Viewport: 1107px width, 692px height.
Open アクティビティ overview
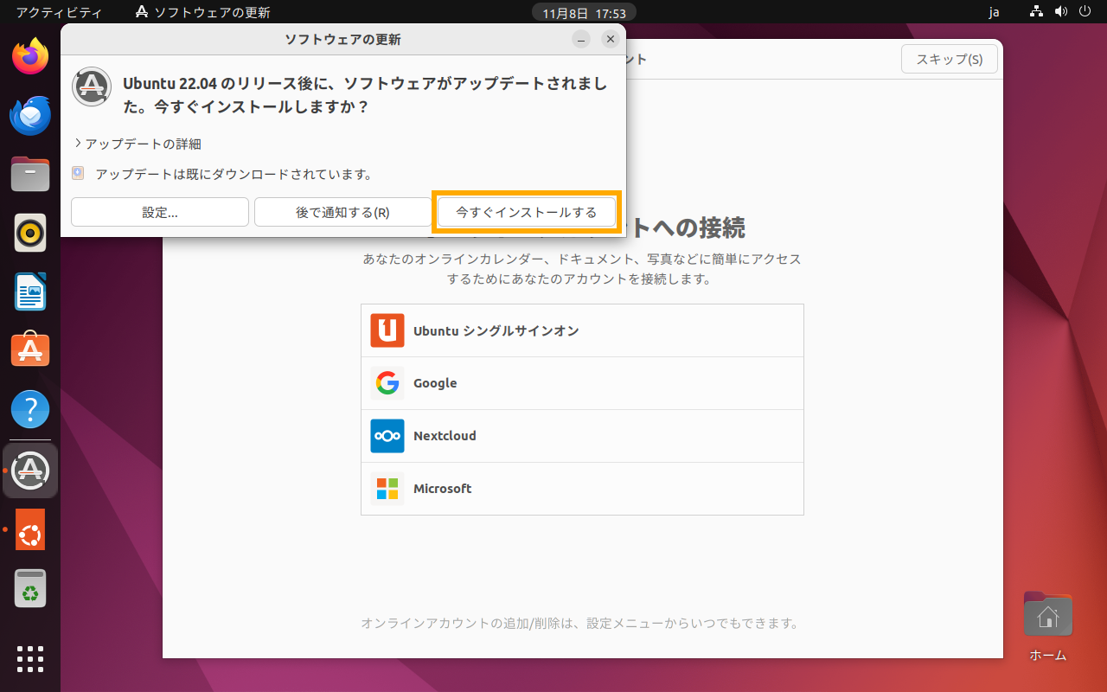pos(59,12)
